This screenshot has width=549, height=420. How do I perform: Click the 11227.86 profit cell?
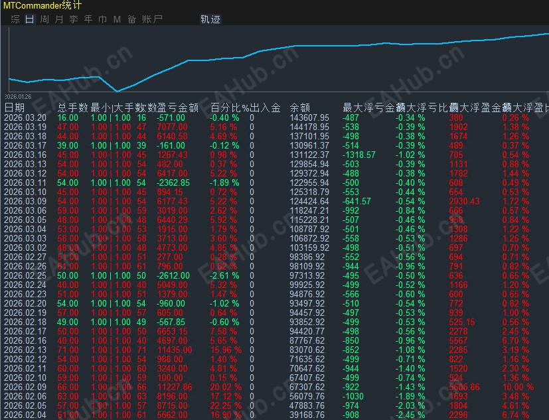175,387
